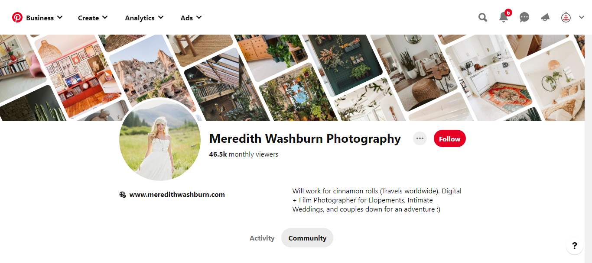
Task: Open the search magnifier icon
Action: click(x=483, y=17)
